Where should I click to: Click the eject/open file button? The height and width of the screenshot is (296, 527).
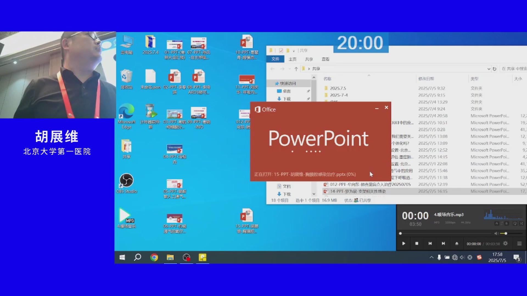click(457, 243)
